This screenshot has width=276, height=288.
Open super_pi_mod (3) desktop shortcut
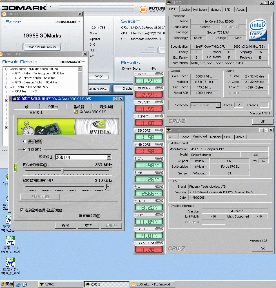pyautogui.click(x=10, y=245)
